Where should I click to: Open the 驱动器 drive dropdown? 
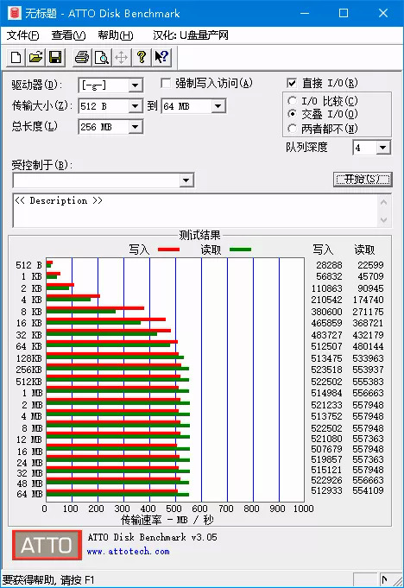[x=135, y=85]
